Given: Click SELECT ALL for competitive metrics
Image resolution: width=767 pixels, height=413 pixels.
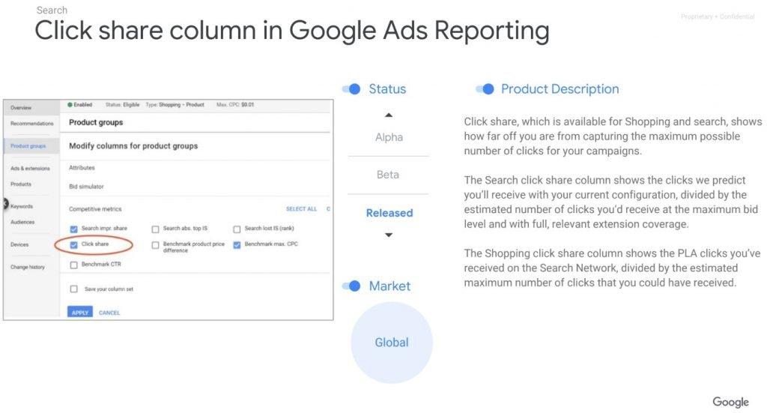Looking at the screenshot, I should 301,209.
